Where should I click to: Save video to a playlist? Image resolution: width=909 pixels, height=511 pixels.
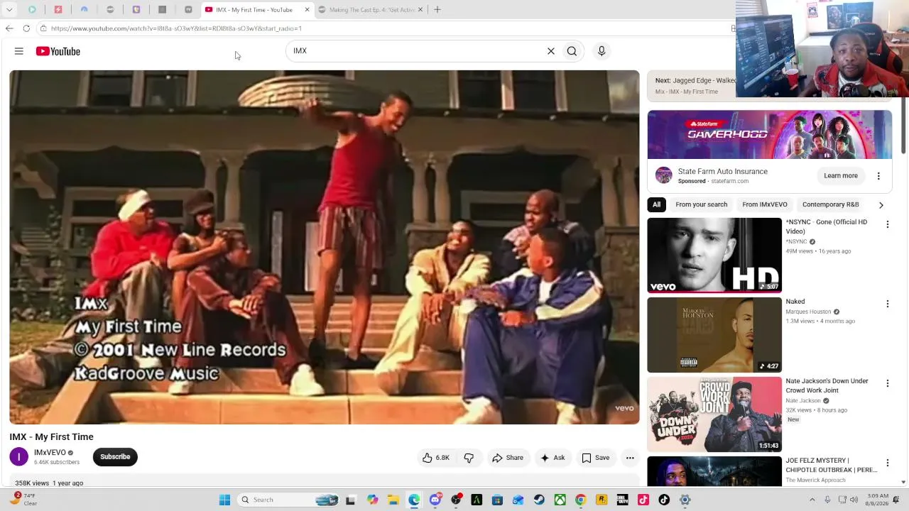pos(596,458)
